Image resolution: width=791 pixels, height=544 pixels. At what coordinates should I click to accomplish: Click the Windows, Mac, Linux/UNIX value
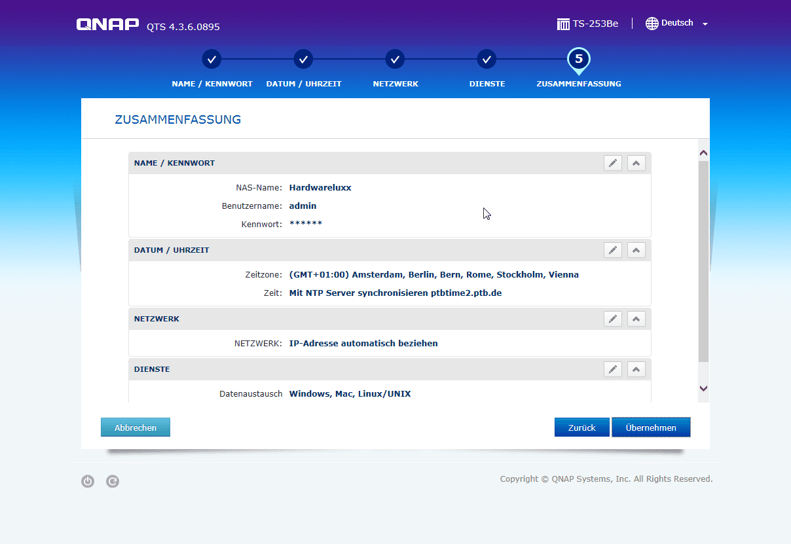point(350,393)
